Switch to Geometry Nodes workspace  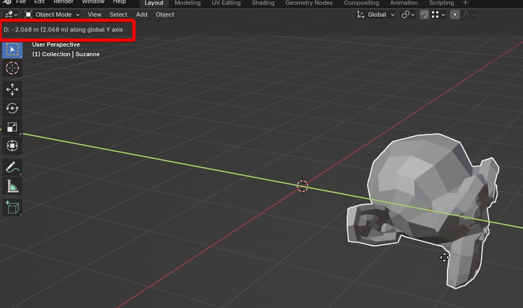(x=309, y=3)
